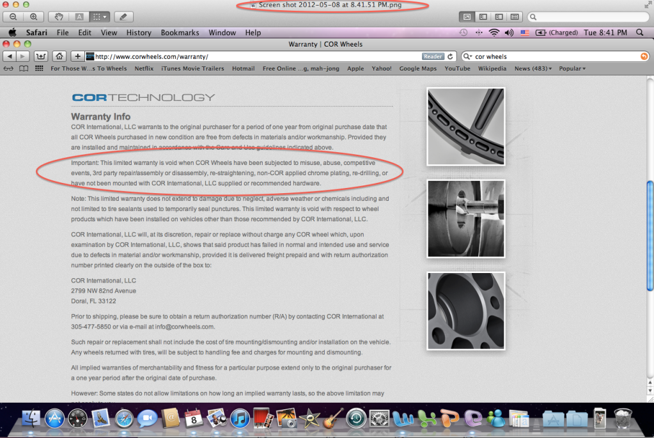The height and width of the screenshot is (438, 654).
Task: Click the orange SnapBack arrow
Action: point(644,56)
